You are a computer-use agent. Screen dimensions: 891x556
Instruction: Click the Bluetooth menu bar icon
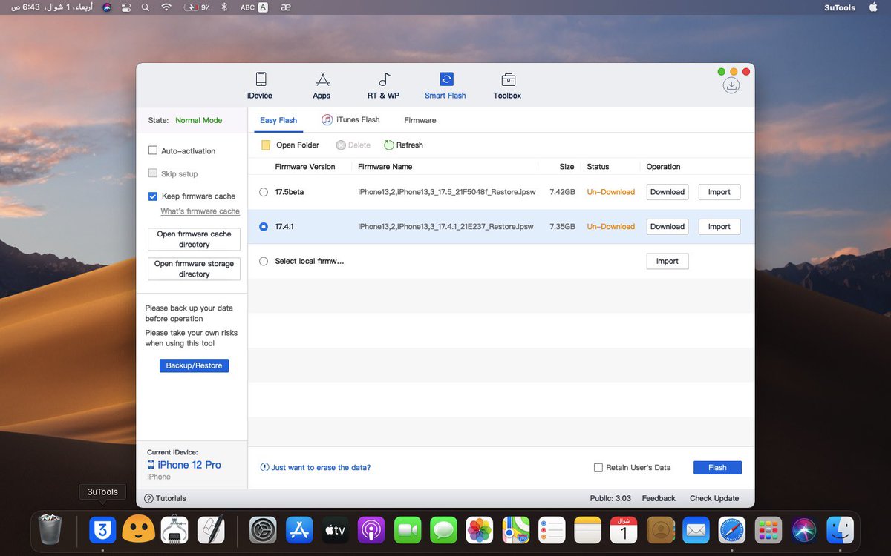[x=223, y=7]
